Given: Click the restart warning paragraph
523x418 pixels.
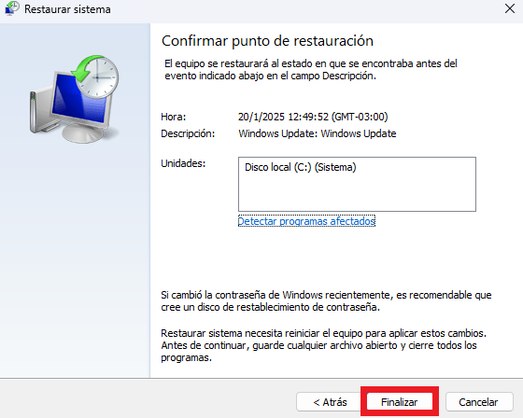Looking at the screenshot, I should coord(323,345).
